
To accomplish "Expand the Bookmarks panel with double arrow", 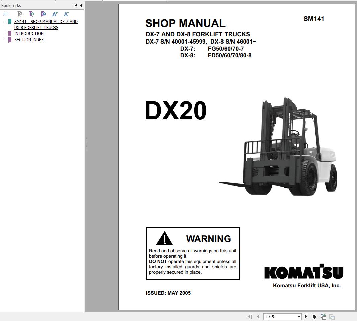I will click(x=76, y=5).
